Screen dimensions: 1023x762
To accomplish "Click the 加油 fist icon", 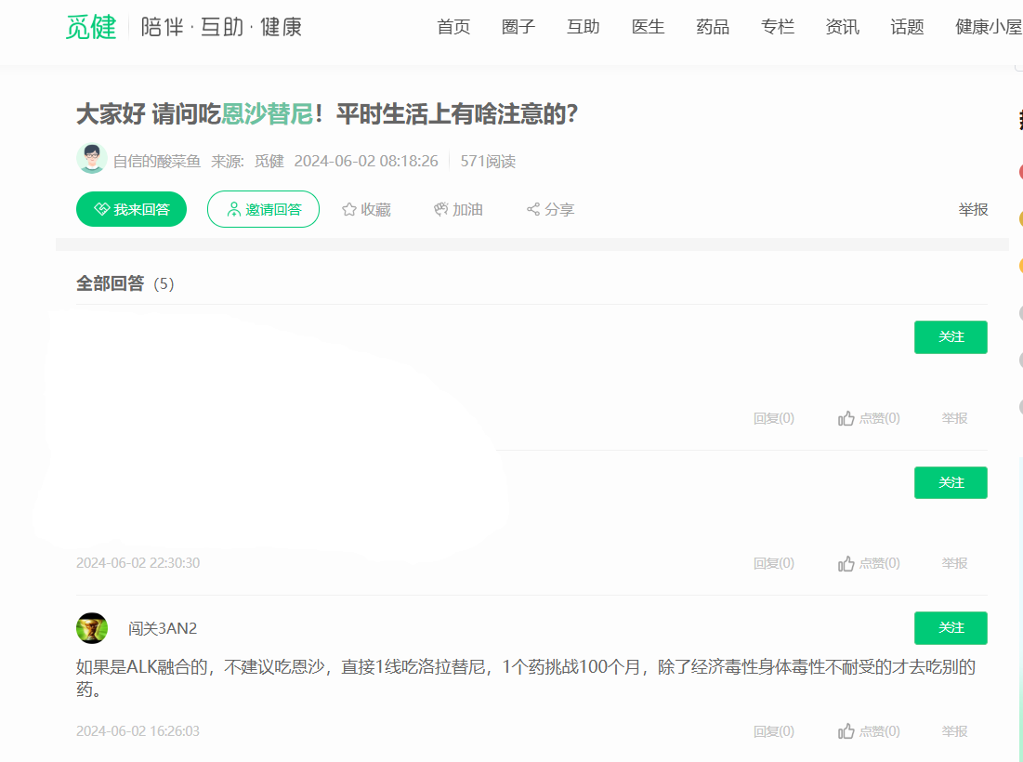I will pos(441,210).
